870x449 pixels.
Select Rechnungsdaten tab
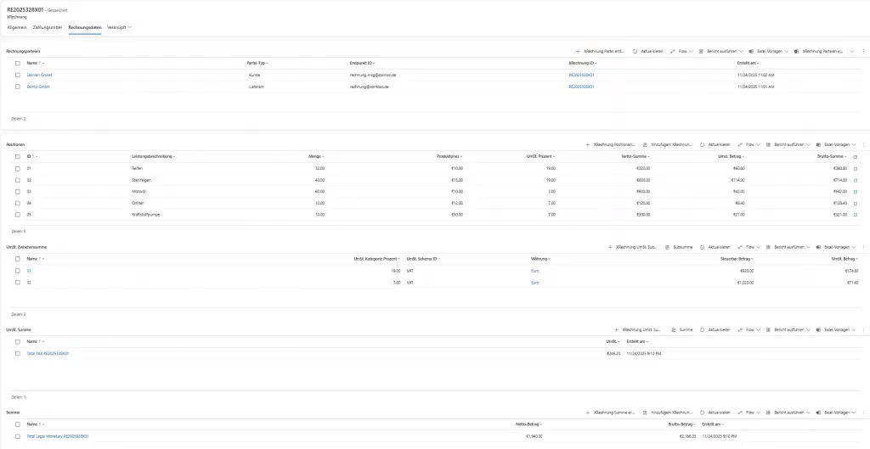click(85, 27)
